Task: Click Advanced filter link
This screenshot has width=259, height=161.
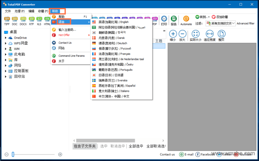Action: pos(246,23)
